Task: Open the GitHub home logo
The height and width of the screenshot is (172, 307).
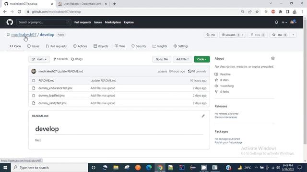Action: pos(10,22)
